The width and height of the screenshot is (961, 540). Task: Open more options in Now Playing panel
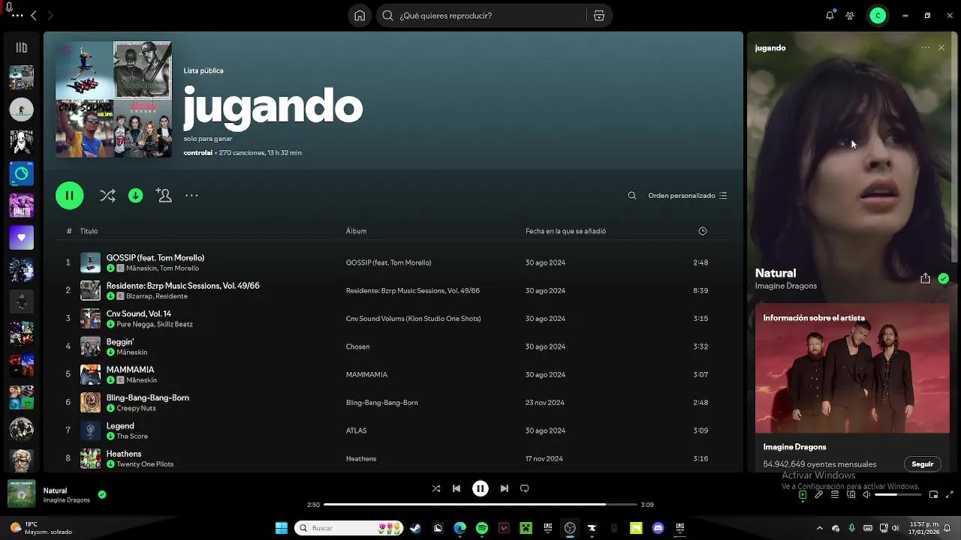point(925,48)
